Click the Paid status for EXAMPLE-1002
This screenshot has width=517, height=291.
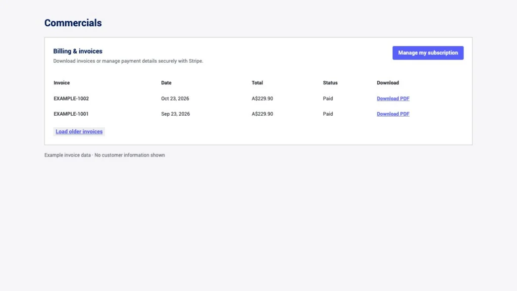pos(328,99)
